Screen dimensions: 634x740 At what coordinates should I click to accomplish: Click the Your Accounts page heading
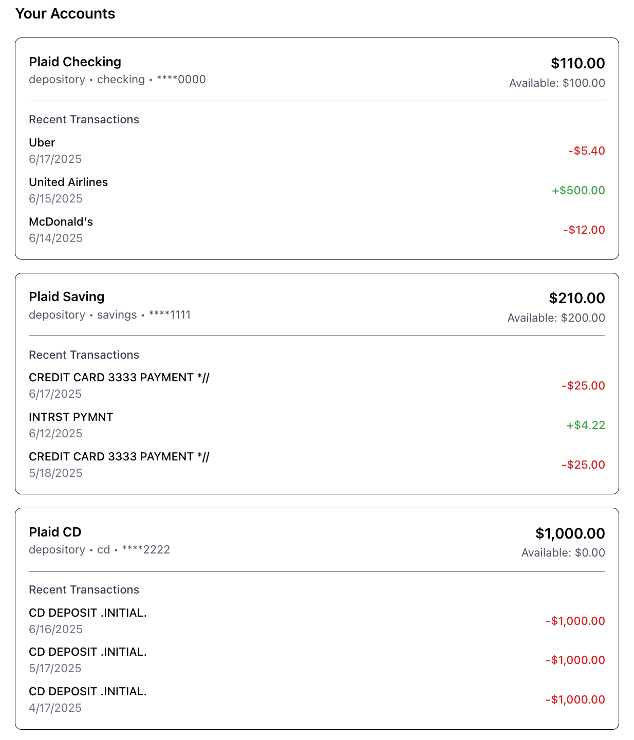click(65, 13)
